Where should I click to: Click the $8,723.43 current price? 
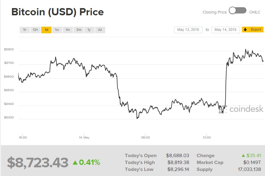point(38,163)
